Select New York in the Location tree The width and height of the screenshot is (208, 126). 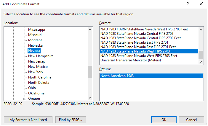click(x=36, y=72)
